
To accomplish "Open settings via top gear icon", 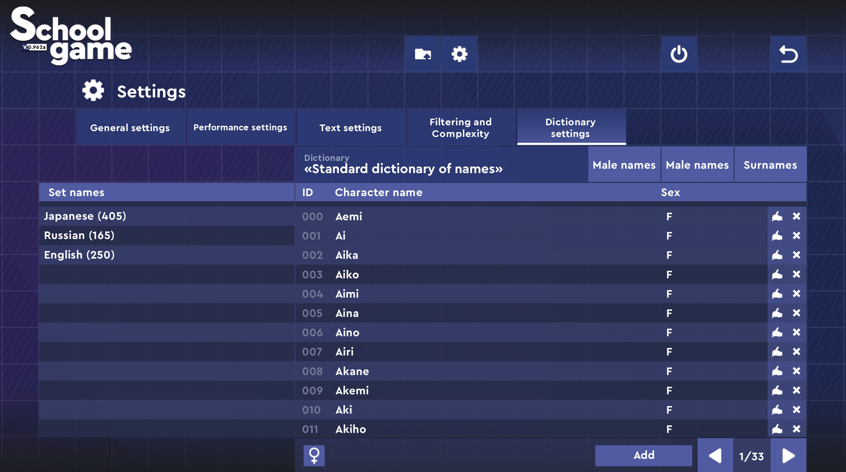I will click(459, 54).
